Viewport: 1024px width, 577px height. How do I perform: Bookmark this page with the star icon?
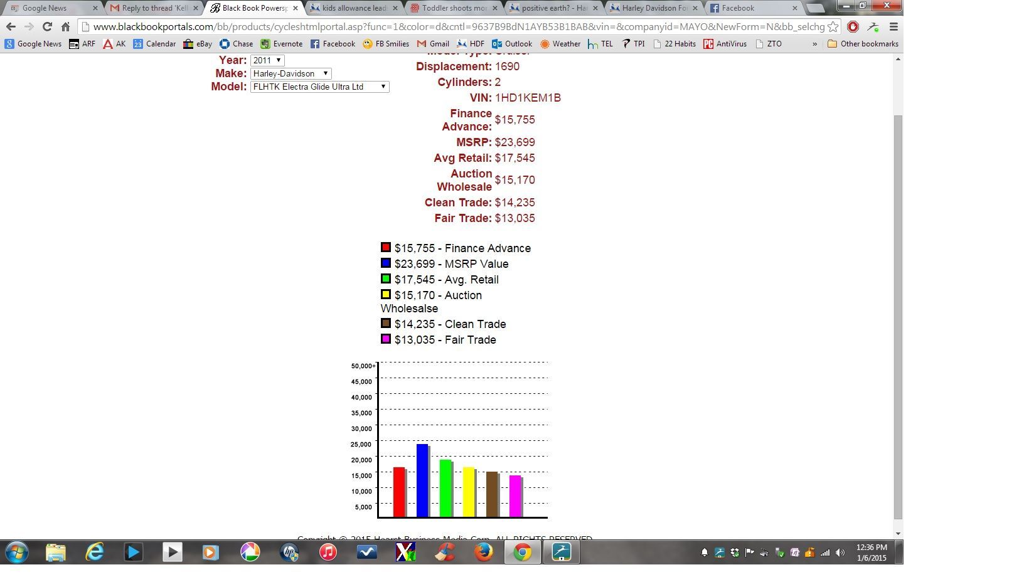[x=833, y=27]
